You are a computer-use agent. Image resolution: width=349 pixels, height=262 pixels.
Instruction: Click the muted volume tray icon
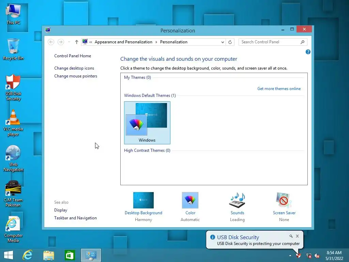coord(317,256)
